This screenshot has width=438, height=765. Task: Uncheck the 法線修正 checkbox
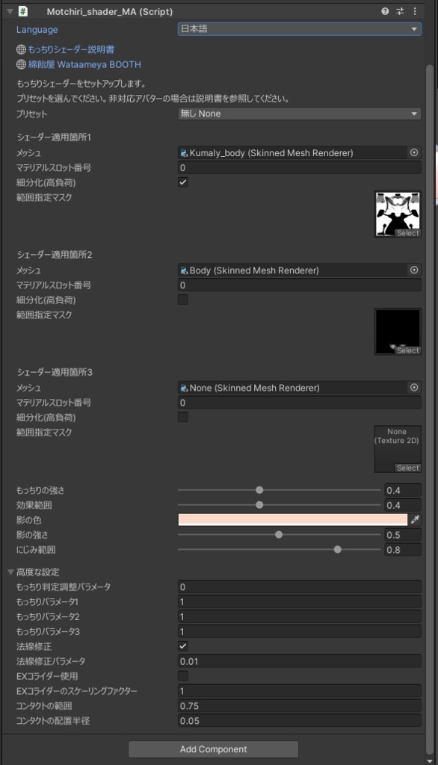coord(183,646)
